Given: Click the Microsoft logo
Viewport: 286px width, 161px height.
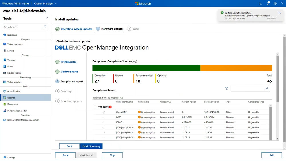Looking at the screenshot, I should 143,3.
